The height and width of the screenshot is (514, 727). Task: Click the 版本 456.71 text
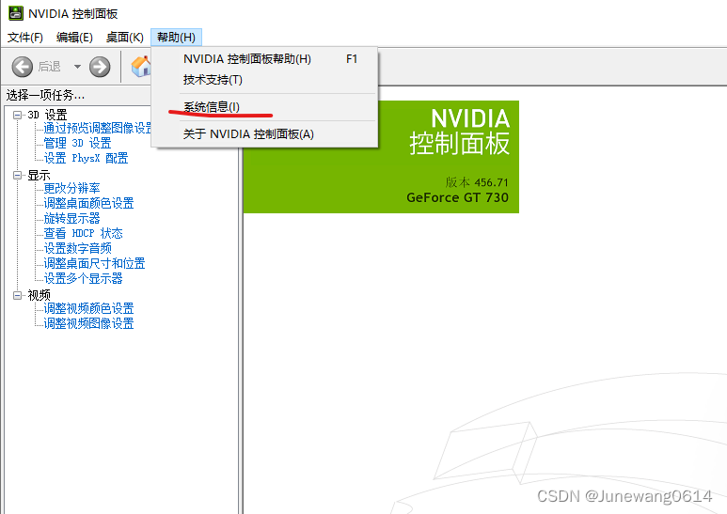[x=477, y=182]
